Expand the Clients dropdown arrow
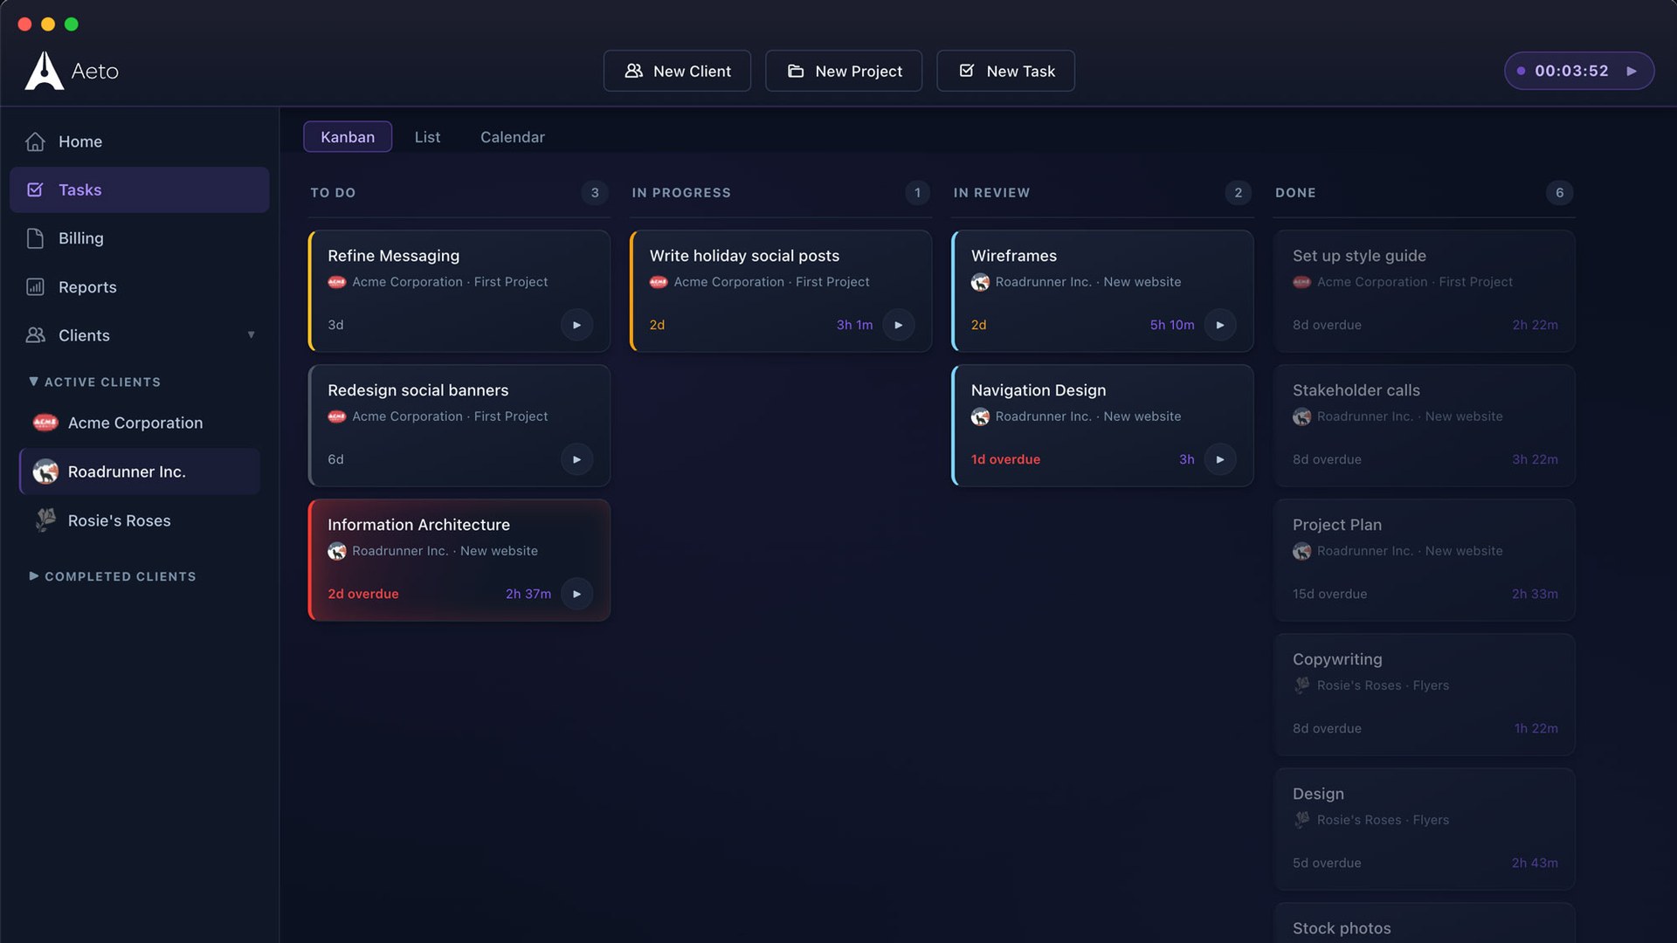The height and width of the screenshot is (943, 1677). point(252,335)
